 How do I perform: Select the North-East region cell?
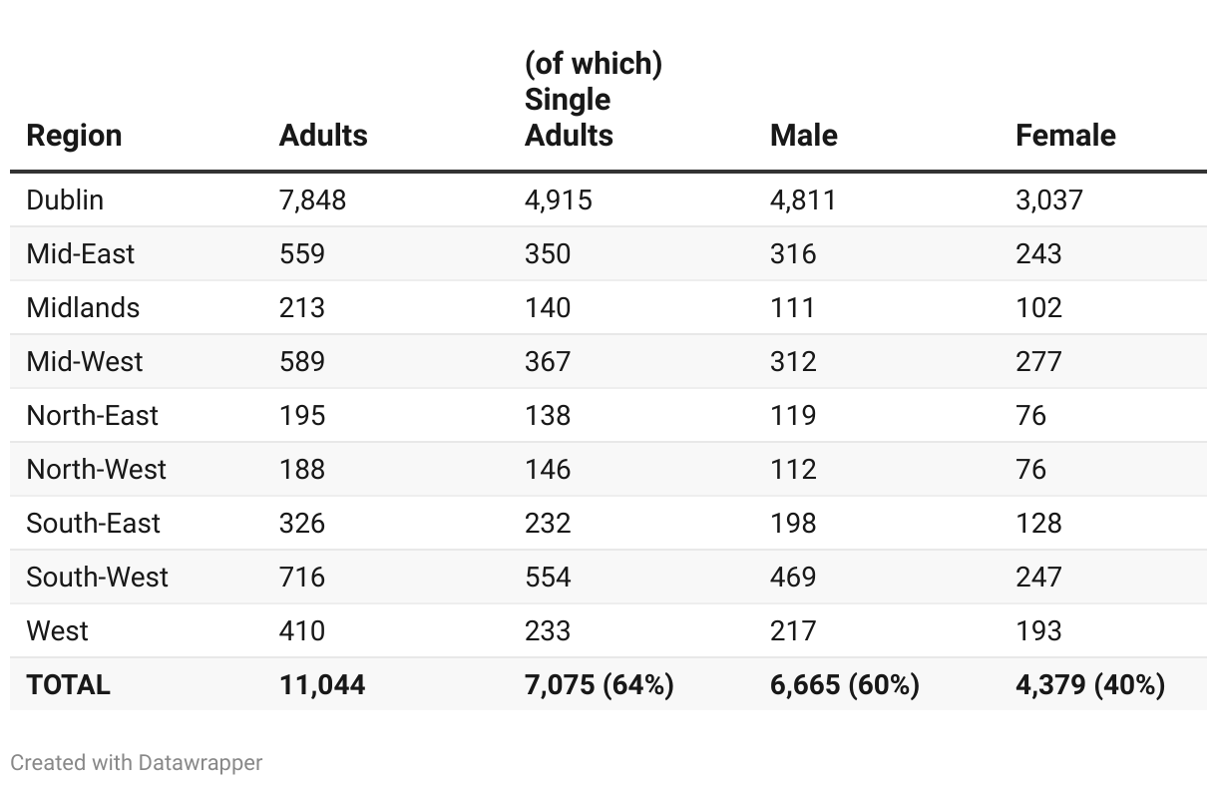(93, 415)
